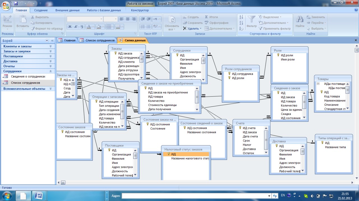Open the font color picker
The height and width of the screenshot is (201, 359).
tap(92, 27)
